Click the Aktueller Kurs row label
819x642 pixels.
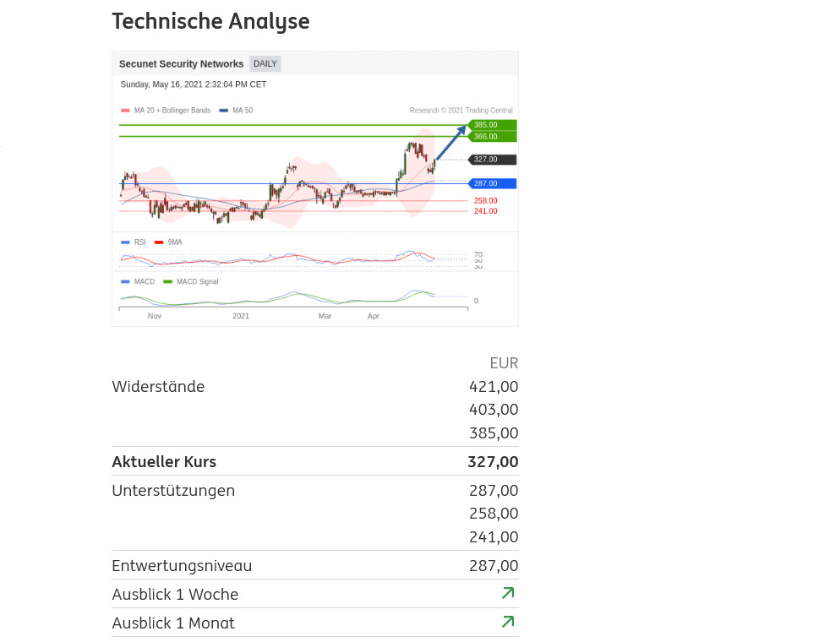(x=164, y=462)
